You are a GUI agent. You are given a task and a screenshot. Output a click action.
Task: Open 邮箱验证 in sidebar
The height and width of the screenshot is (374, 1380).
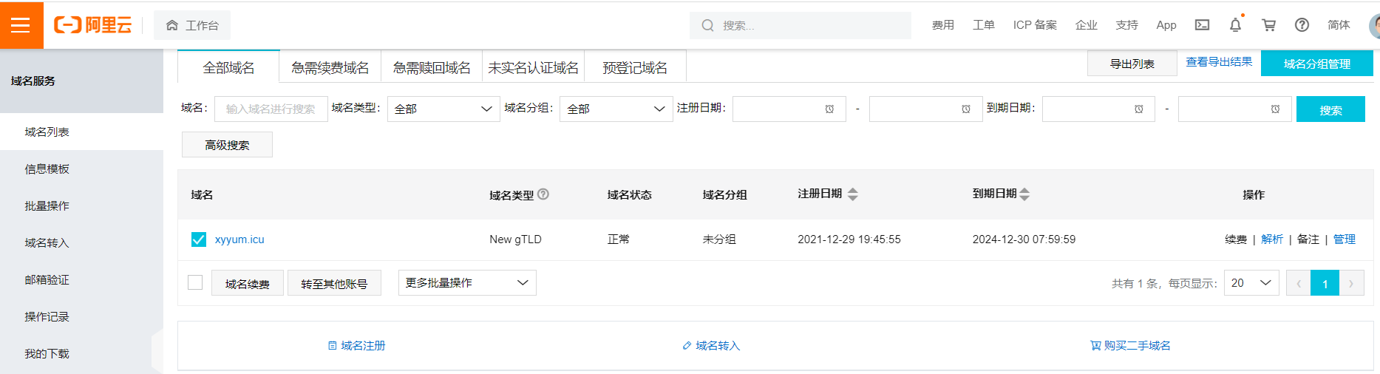[x=81, y=279]
